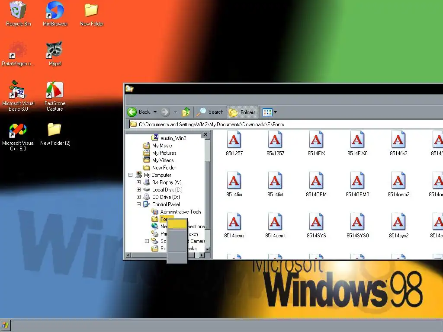Select the 8514FIX font file

coord(316,144)
